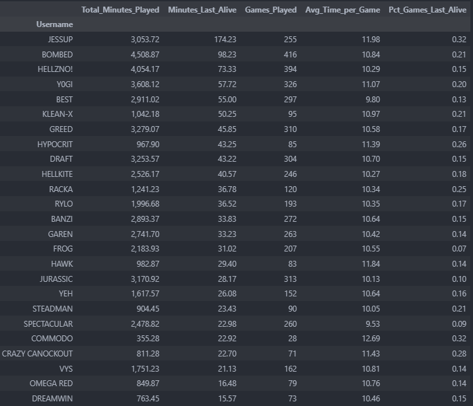
Task: Click RYLO's total minutes 1,996.68
Action: pyautogui.click(x=145, y=204)
